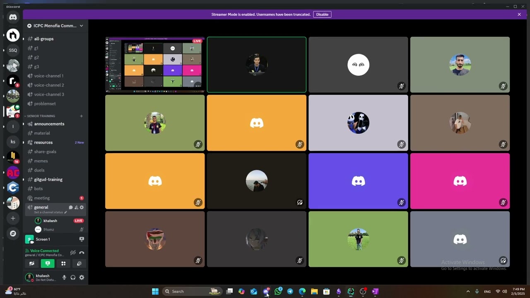
Task: Open User Settings gear beside khalwsh
Action: [x=82, y=277]
